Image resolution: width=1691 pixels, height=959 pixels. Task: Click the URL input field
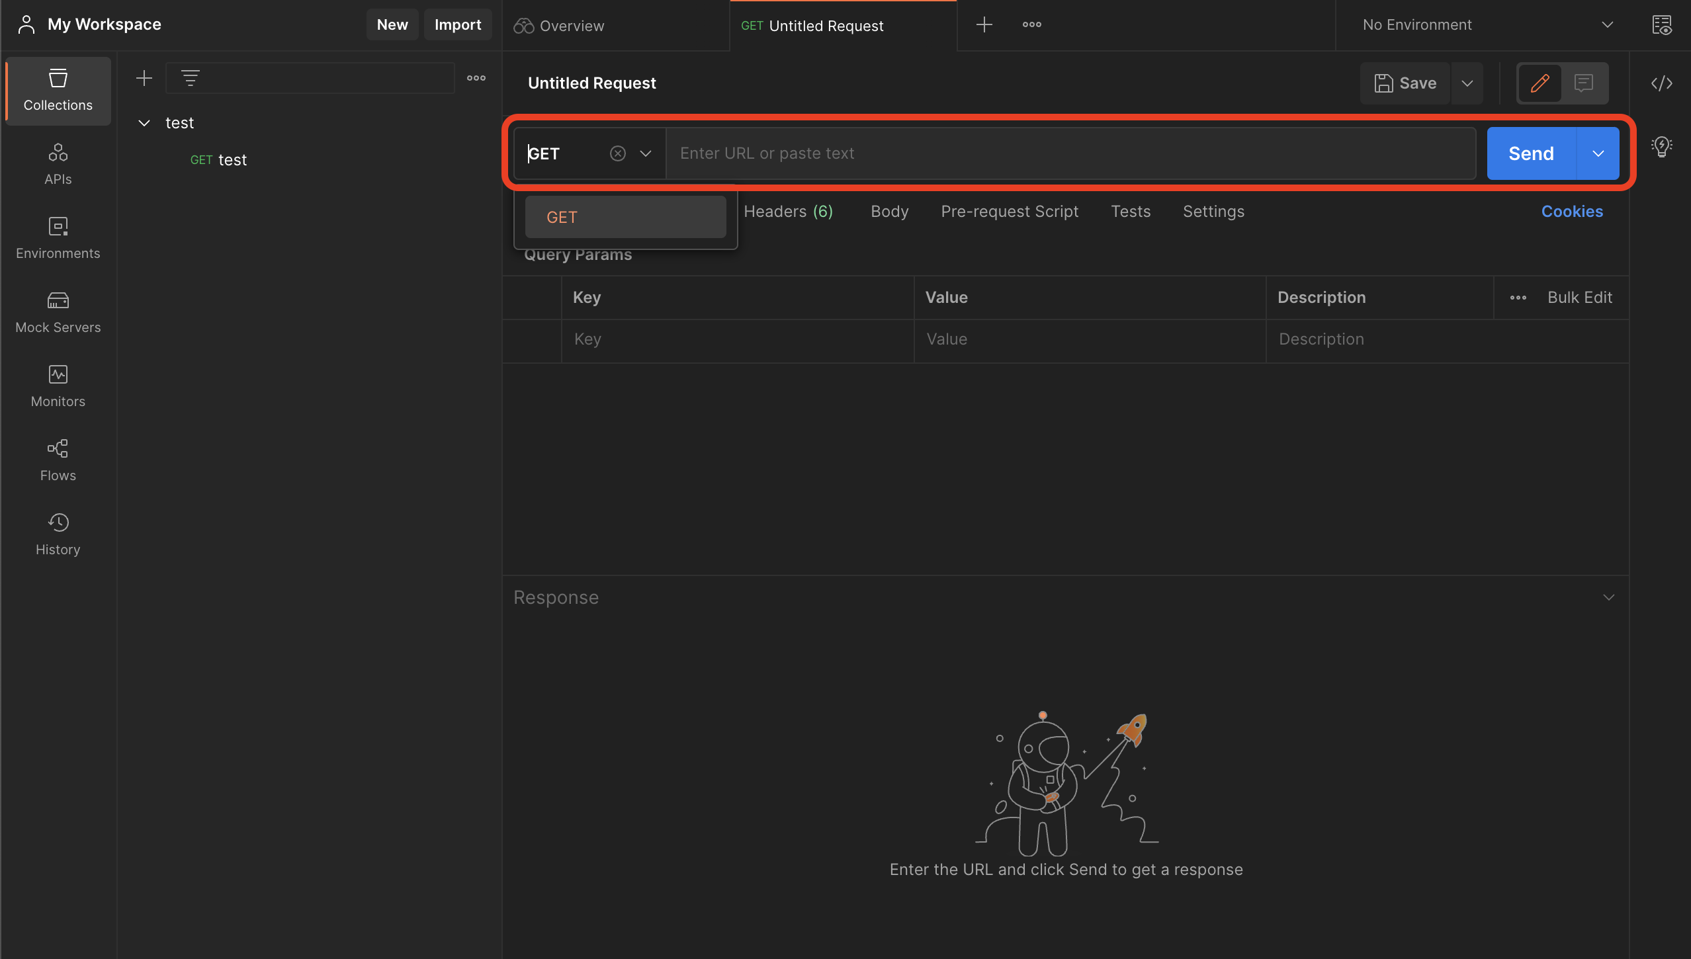click(x=1069, y=153)
